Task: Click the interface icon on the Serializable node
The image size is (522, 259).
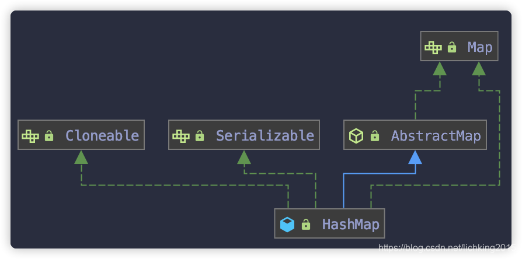Action: coord(181,136)
